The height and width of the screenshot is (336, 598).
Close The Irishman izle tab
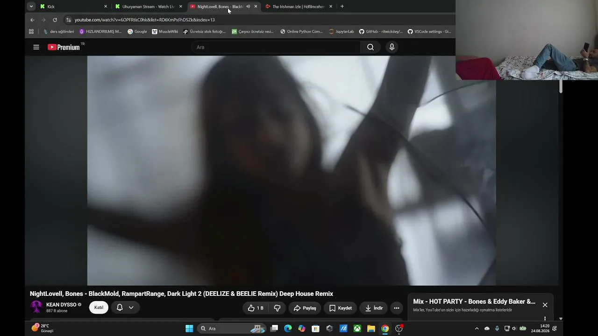coord(331,7)
